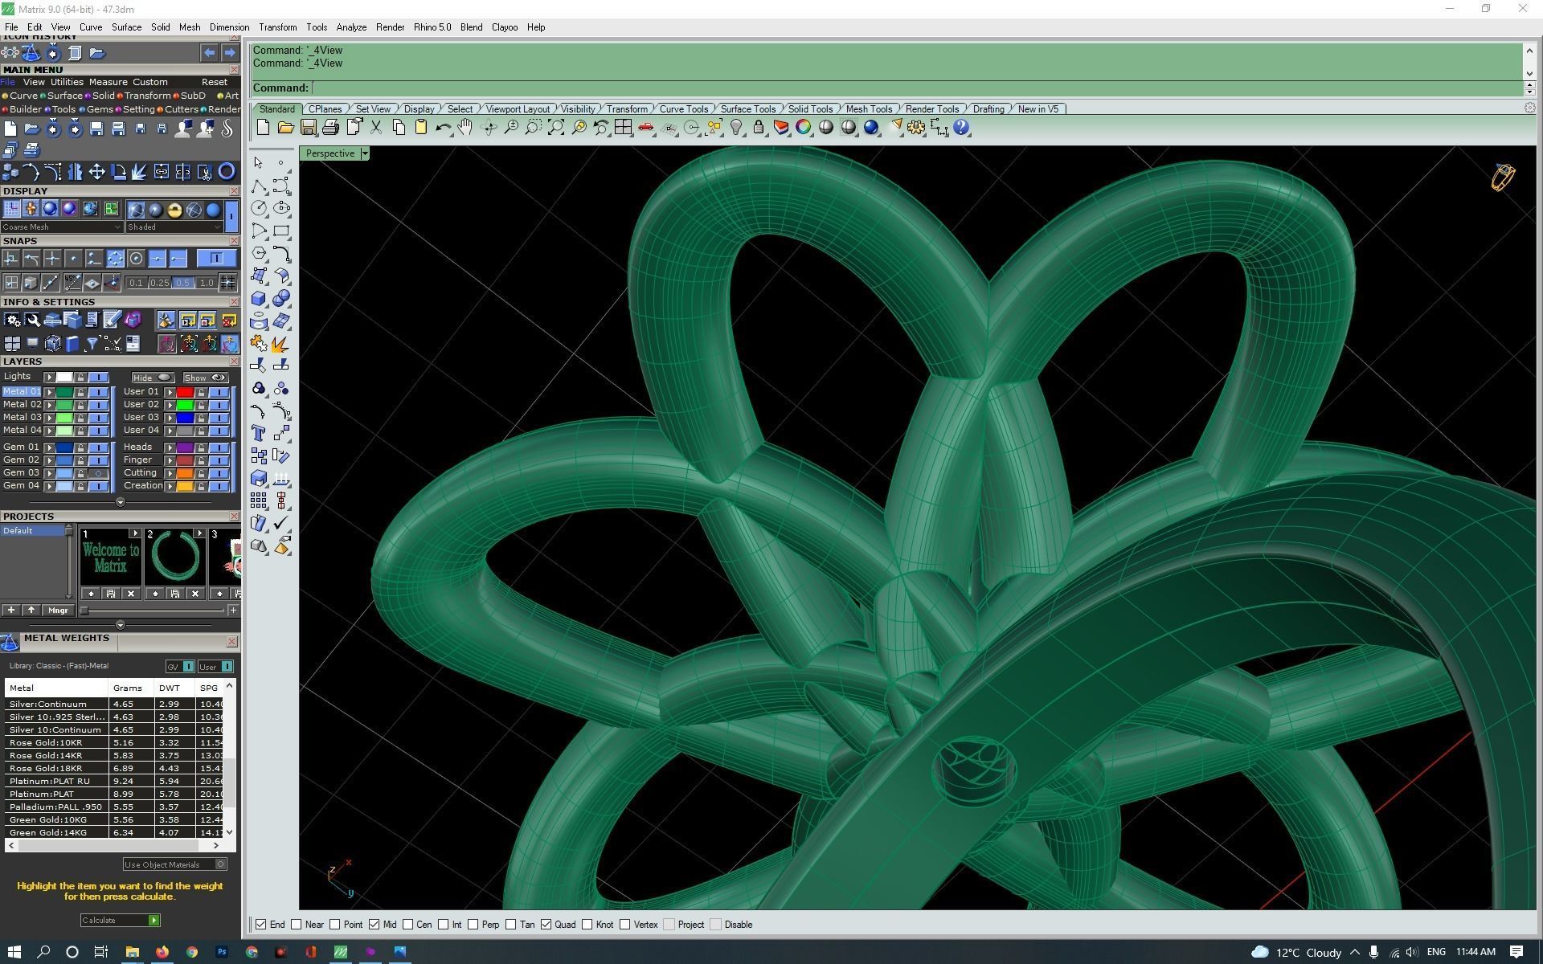This screenshot has width=1543, height=964.
Task: Select the Polyline tool in side toolbar
Action: pos(259,186)
